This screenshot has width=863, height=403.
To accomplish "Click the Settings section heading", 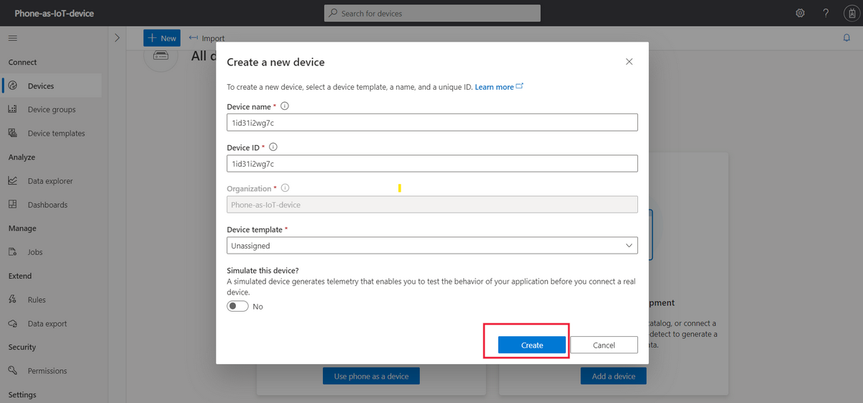I will pos(22,394).
